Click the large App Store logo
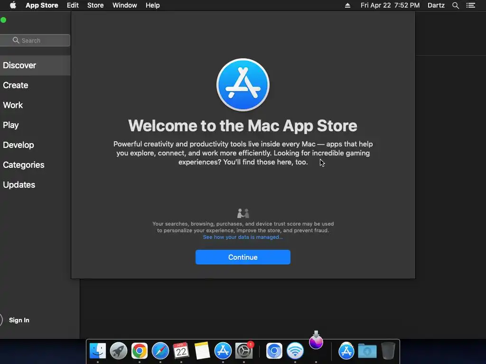 click(x=243, y=85)
